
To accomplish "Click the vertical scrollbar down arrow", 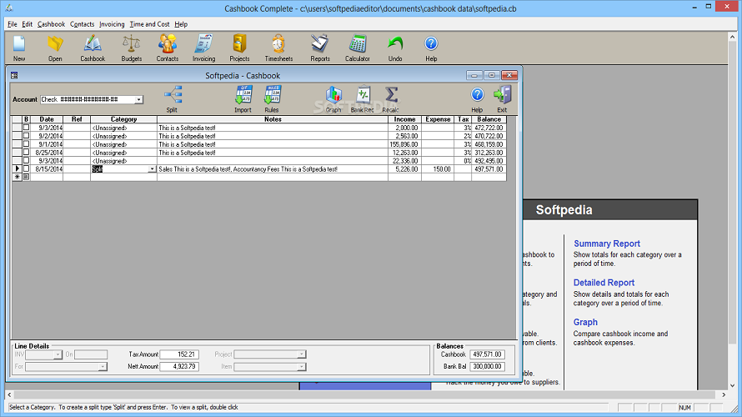I will [x=733, y=386].
